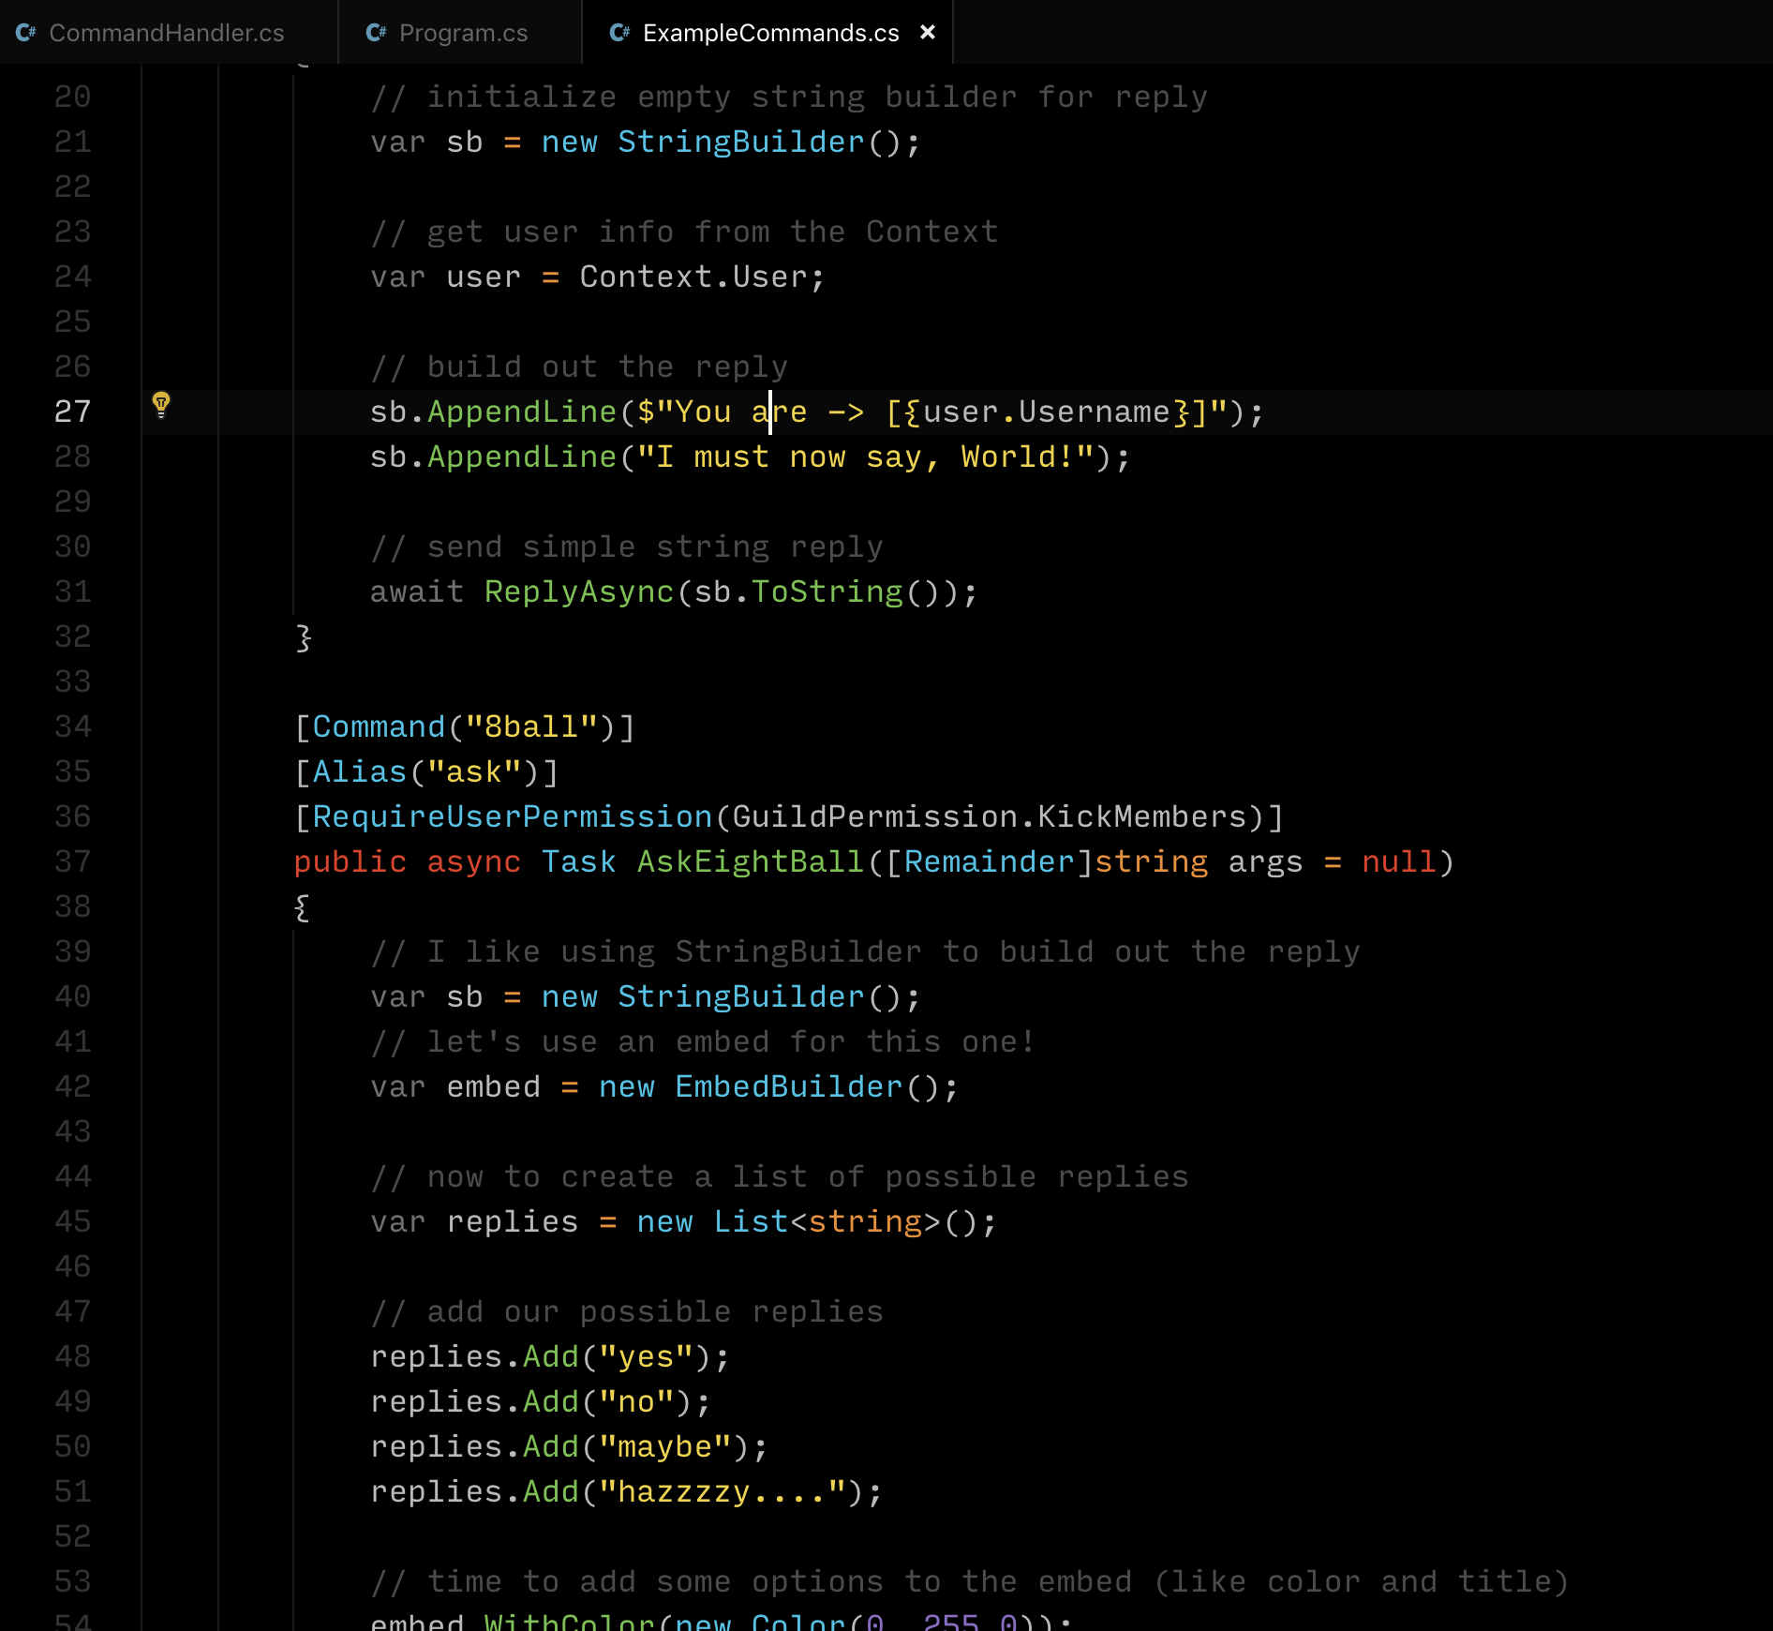Viewport: 1773px width, 1631px height.
Task: Click line number 27 in the gutter
Action: 72,411
